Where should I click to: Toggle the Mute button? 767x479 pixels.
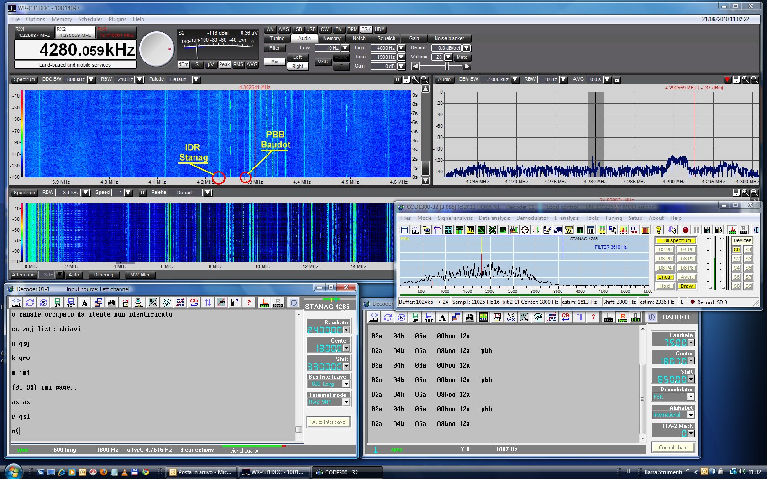[462, 57]
